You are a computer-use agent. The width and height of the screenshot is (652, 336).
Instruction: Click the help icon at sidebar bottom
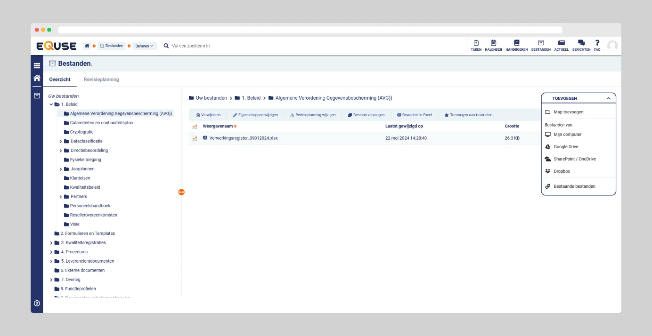(37, 304)
